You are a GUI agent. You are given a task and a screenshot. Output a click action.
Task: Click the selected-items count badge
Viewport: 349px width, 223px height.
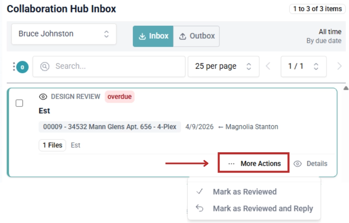(22, 67)
